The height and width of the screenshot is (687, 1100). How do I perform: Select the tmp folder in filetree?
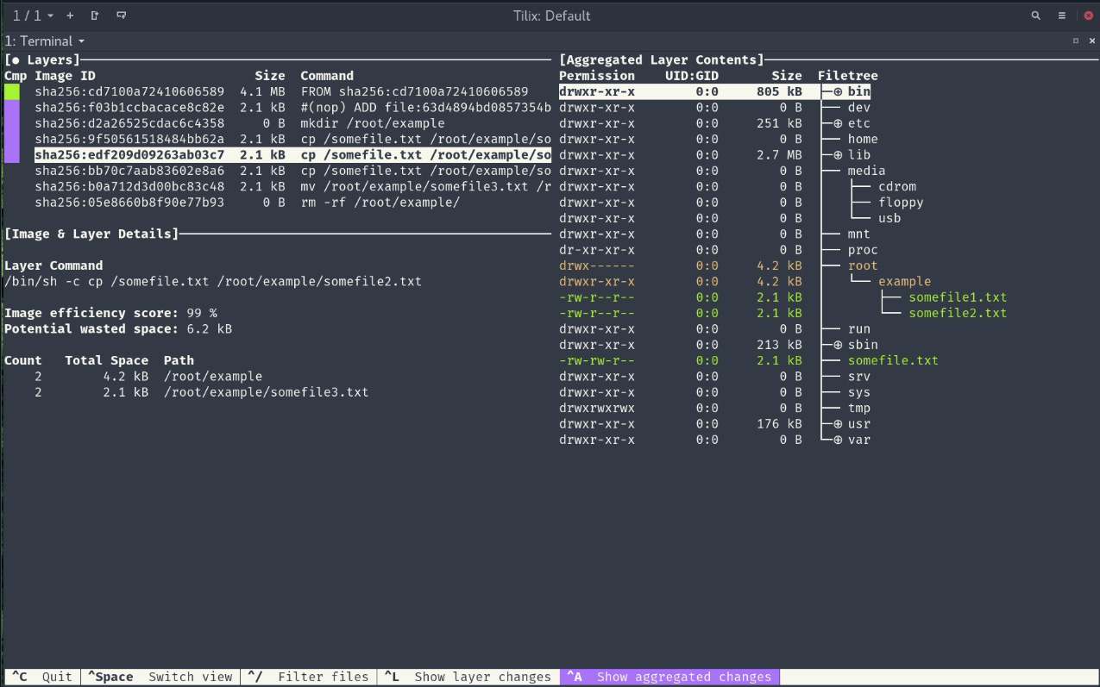tap(859, 408)
